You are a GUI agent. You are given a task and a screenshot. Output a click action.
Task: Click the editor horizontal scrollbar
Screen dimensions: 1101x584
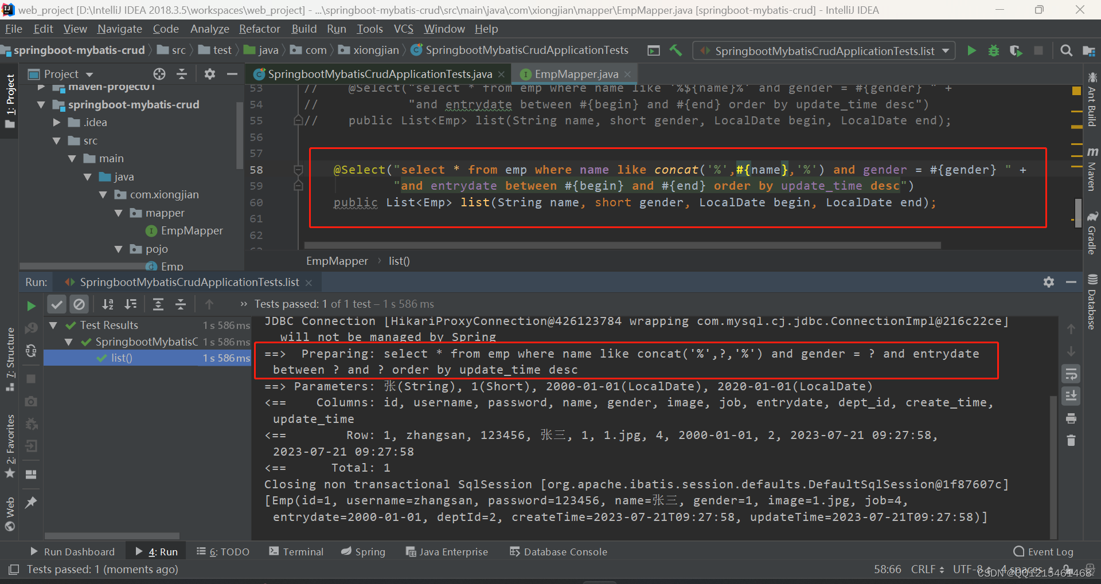623,245
